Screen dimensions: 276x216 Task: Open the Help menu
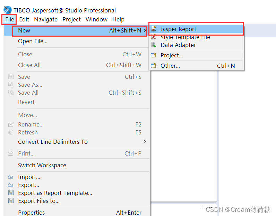118,19
